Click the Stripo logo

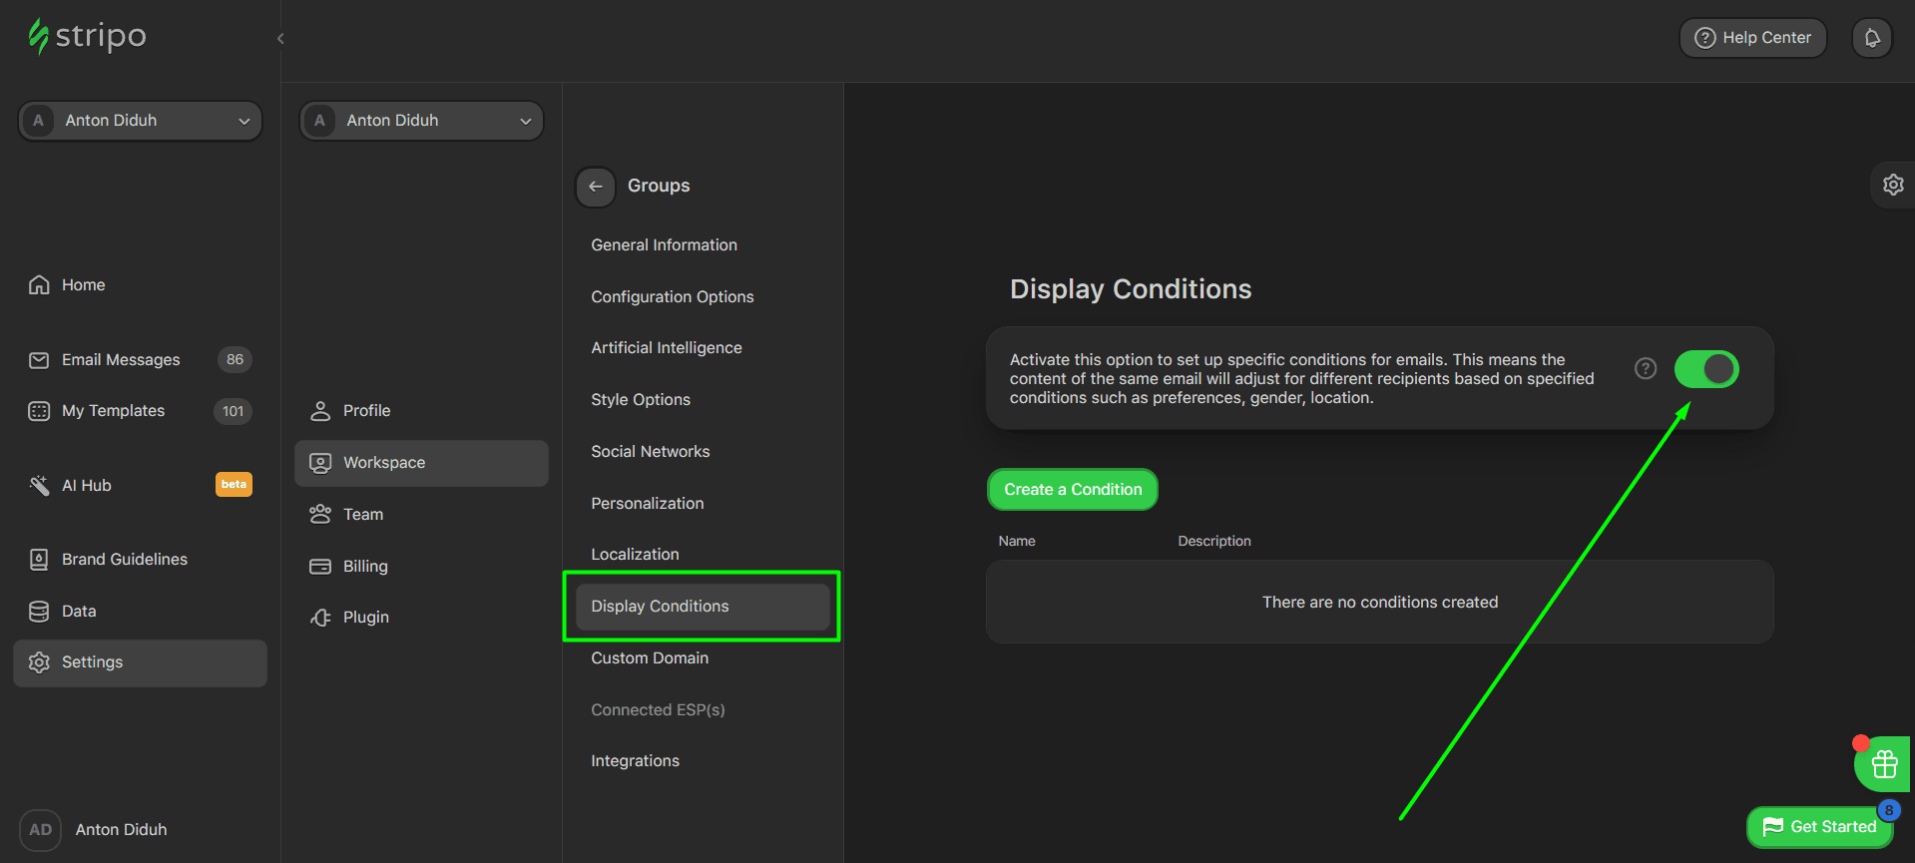[87, 36]
